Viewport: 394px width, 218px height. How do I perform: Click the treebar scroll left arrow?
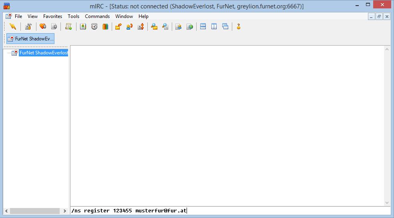[x=6, y=211]
